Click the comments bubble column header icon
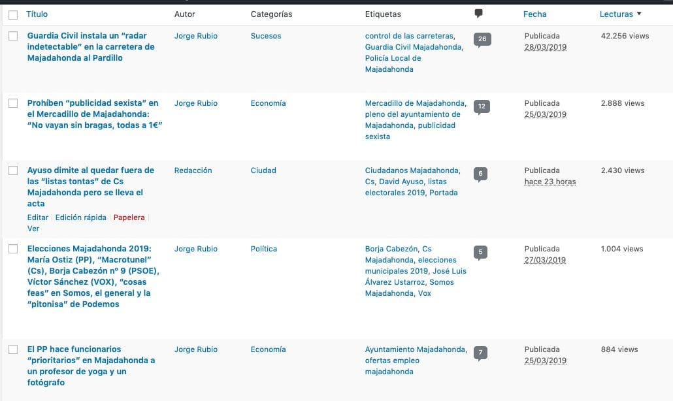673x401 pixels. coord(478,14)
